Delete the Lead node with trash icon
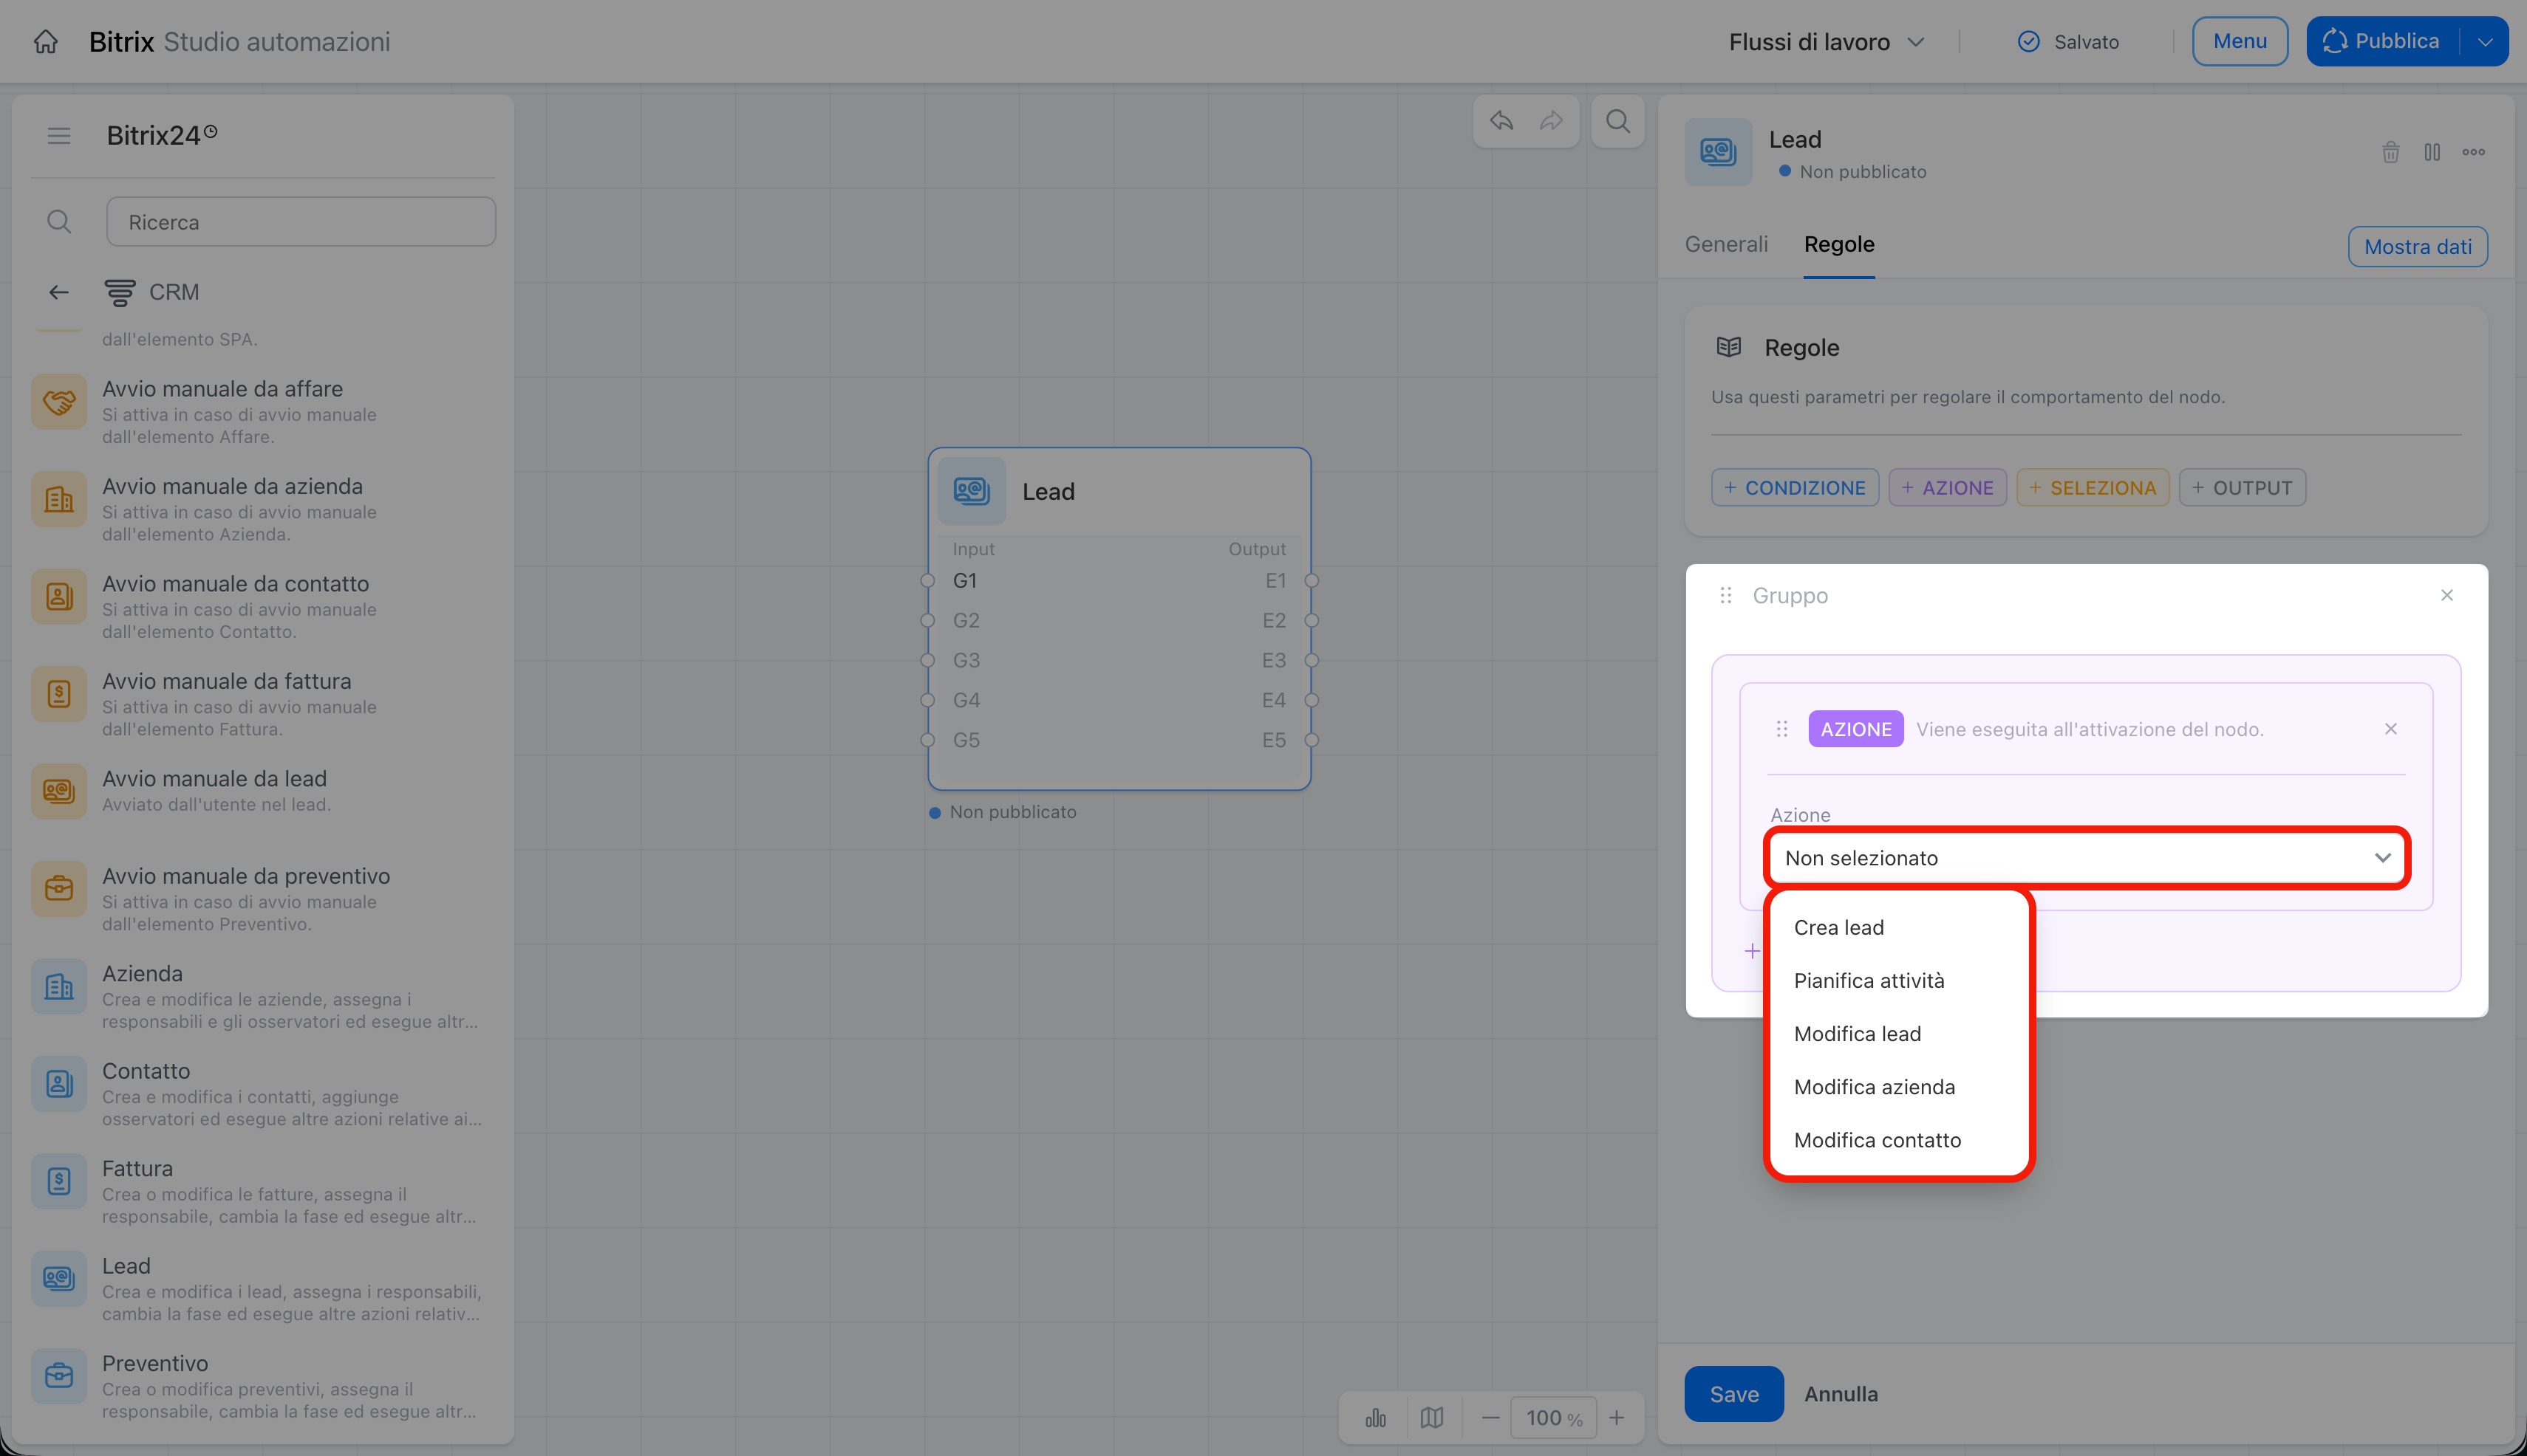Image resolution: width=2527 pixels, height=1456 pixels. point(2391,152)
